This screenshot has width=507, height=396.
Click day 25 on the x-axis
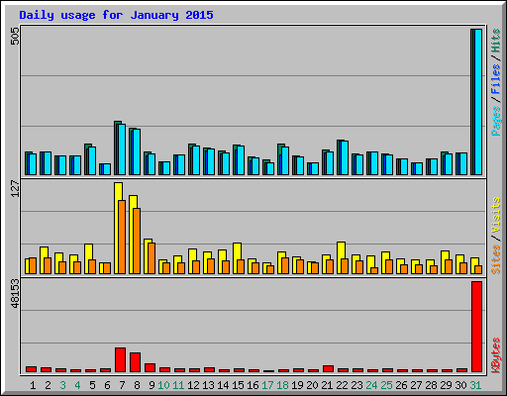[386, 385]
